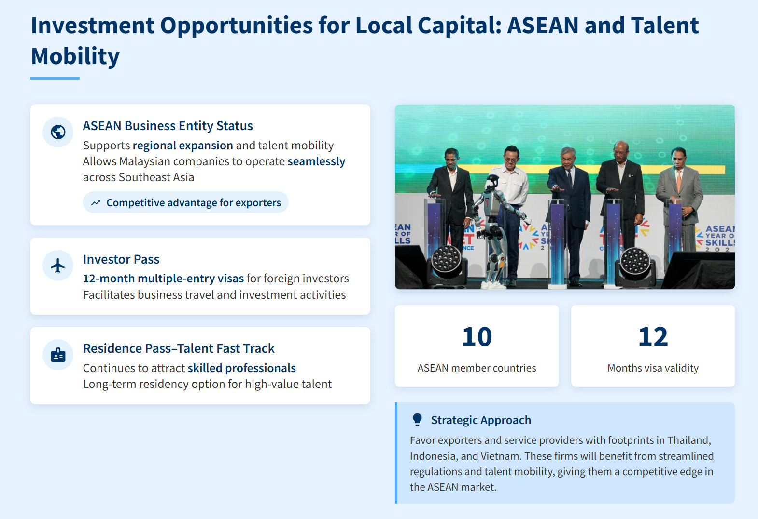This screenshot has height=519, width=758.
Task: Click the bold phrase skilled professionals
Action: tap(241, 368)
